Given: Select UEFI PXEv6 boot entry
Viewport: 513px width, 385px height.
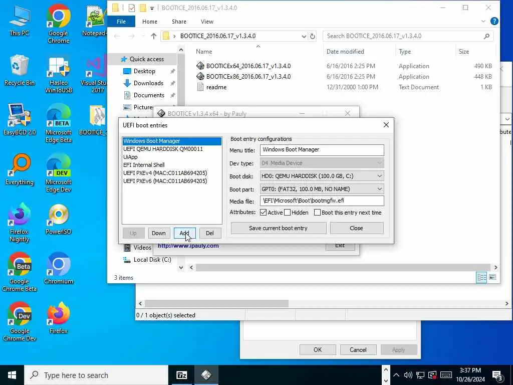Looking at the screenshot, I should point(172,181).
